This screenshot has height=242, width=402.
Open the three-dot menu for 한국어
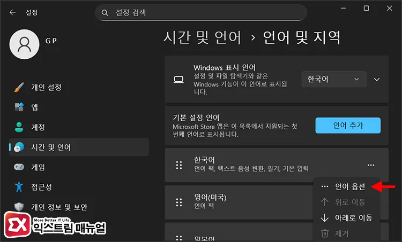371,165
